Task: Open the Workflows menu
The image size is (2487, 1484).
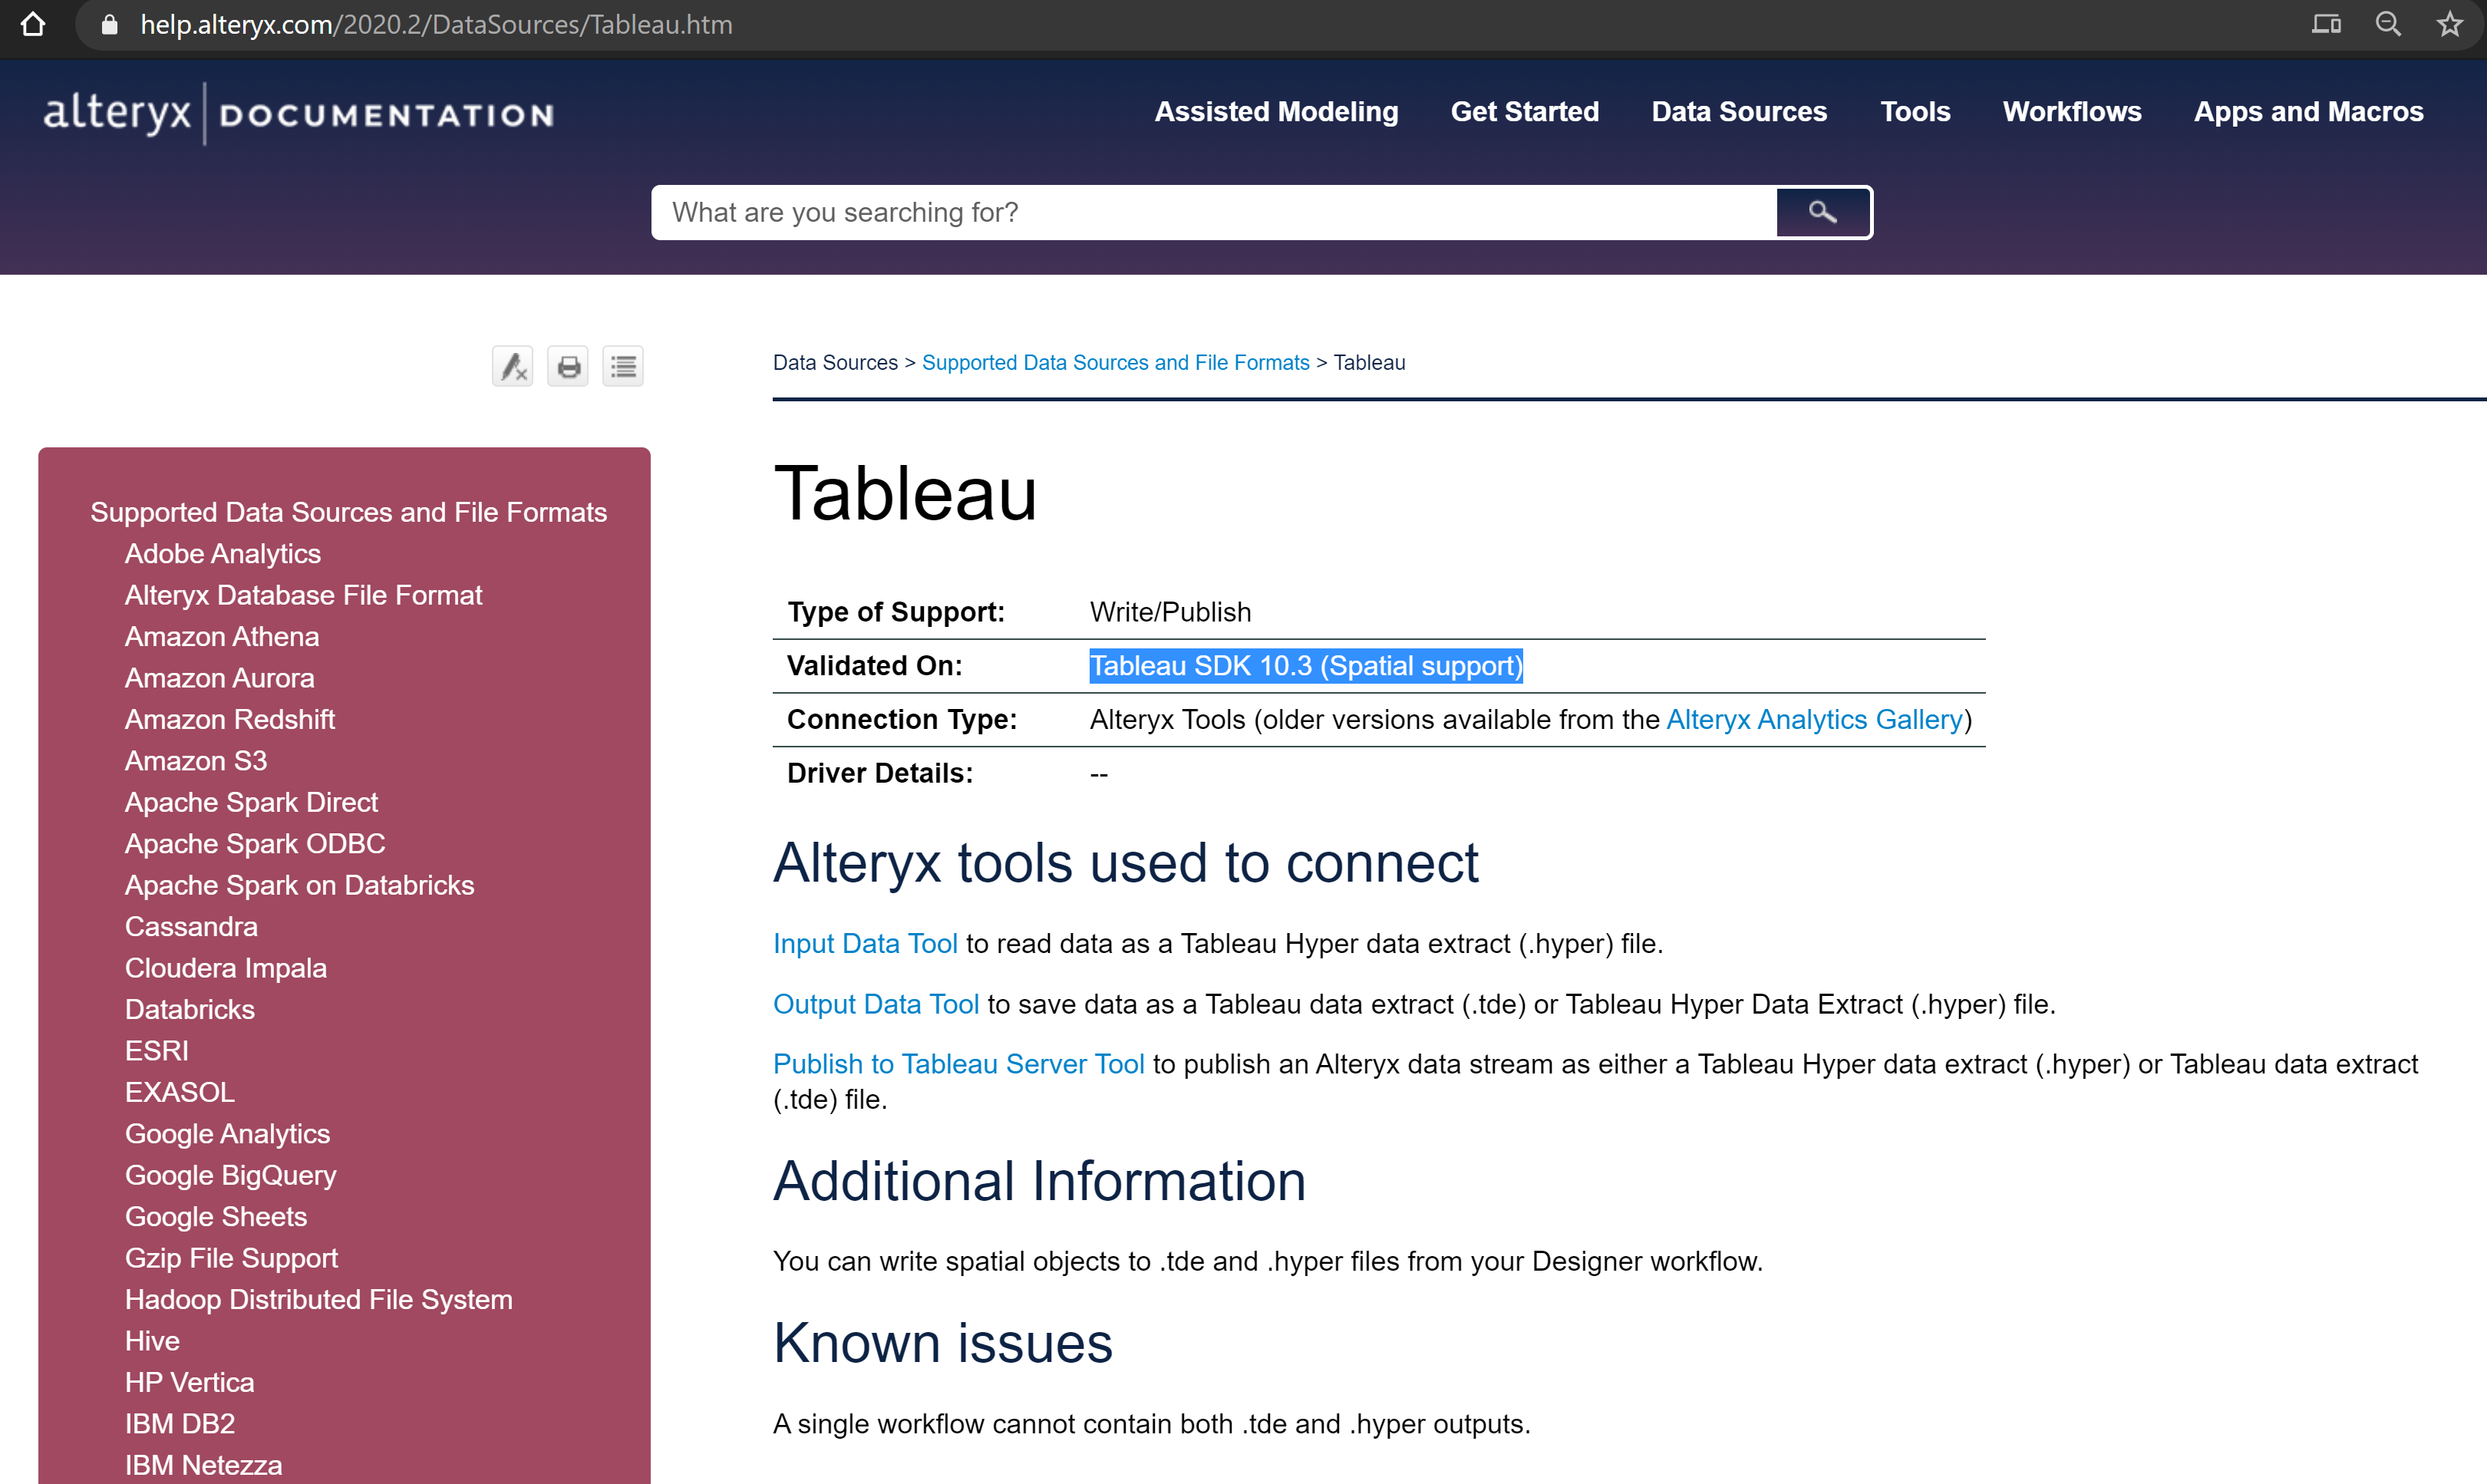Action: click(x=2071, y=112)
